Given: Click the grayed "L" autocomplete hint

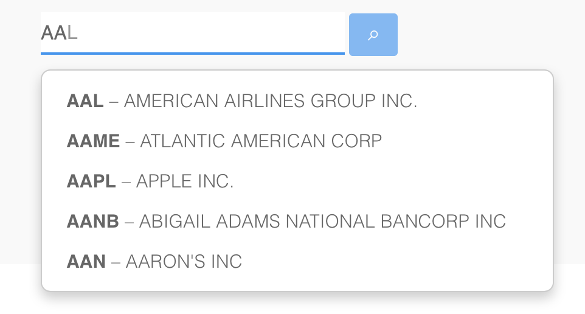Looking at the screenshot, I should [73, 33].
